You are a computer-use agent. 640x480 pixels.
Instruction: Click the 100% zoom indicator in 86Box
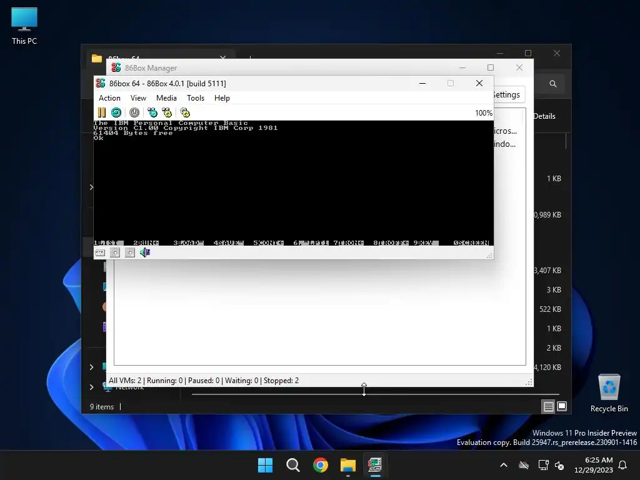484,113
